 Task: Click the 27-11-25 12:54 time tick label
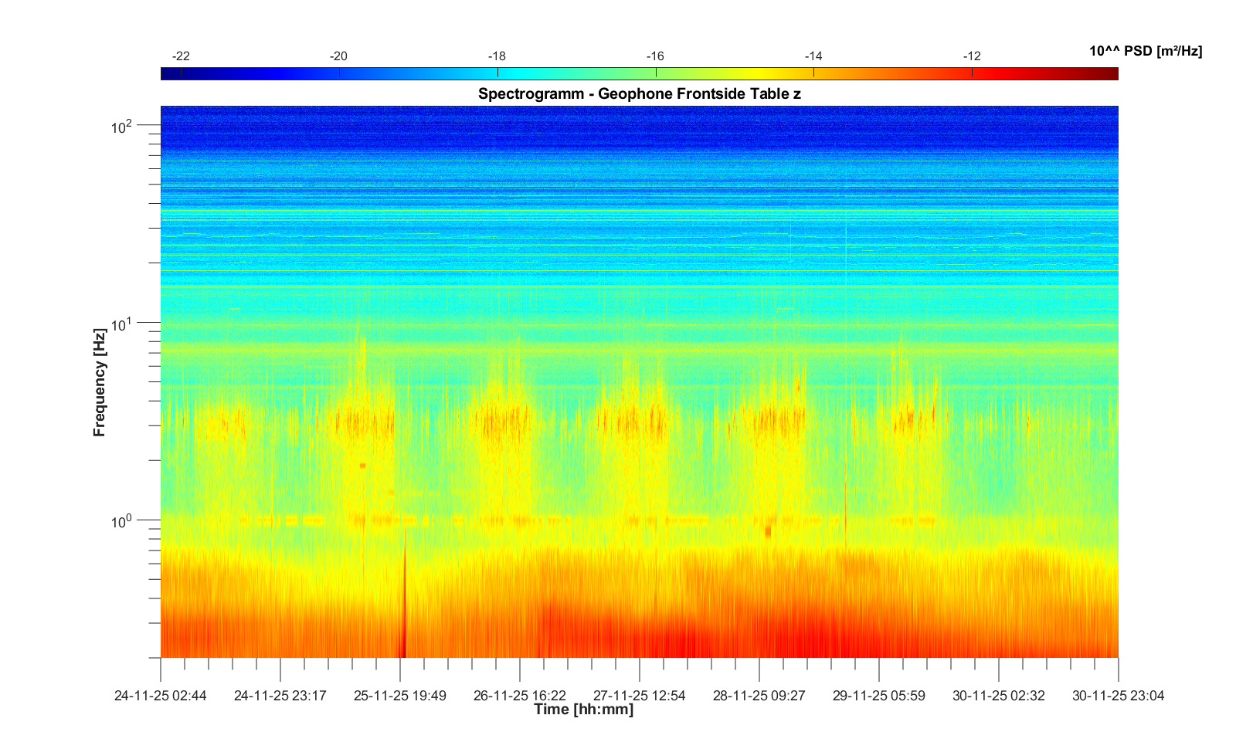coord(640,696)
